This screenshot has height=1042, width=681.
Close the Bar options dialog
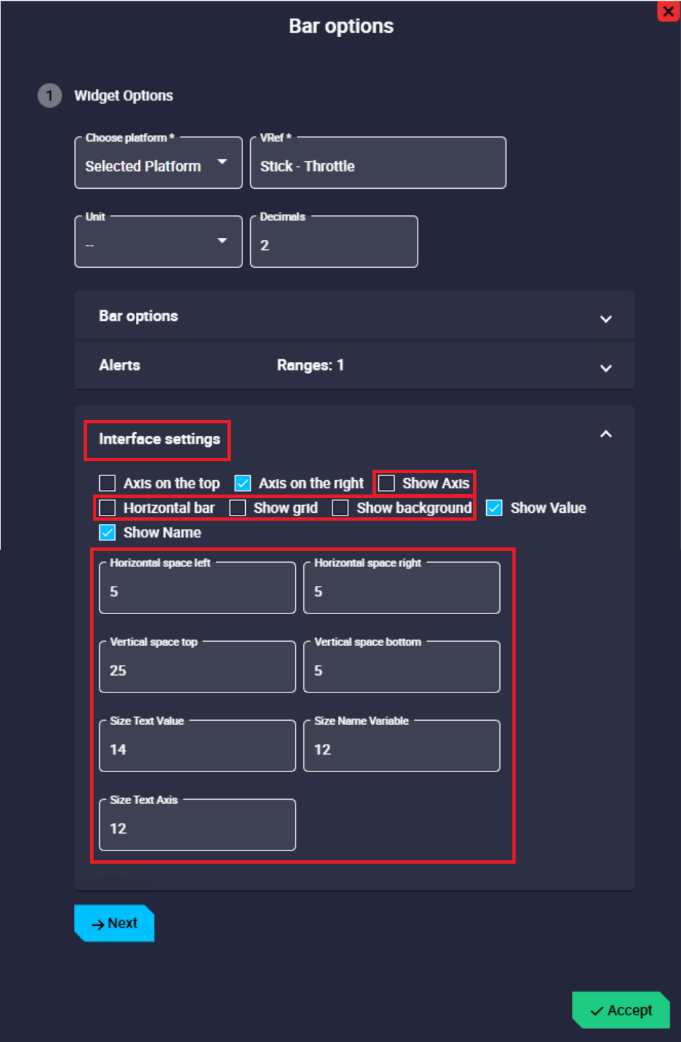pos(668,11)
